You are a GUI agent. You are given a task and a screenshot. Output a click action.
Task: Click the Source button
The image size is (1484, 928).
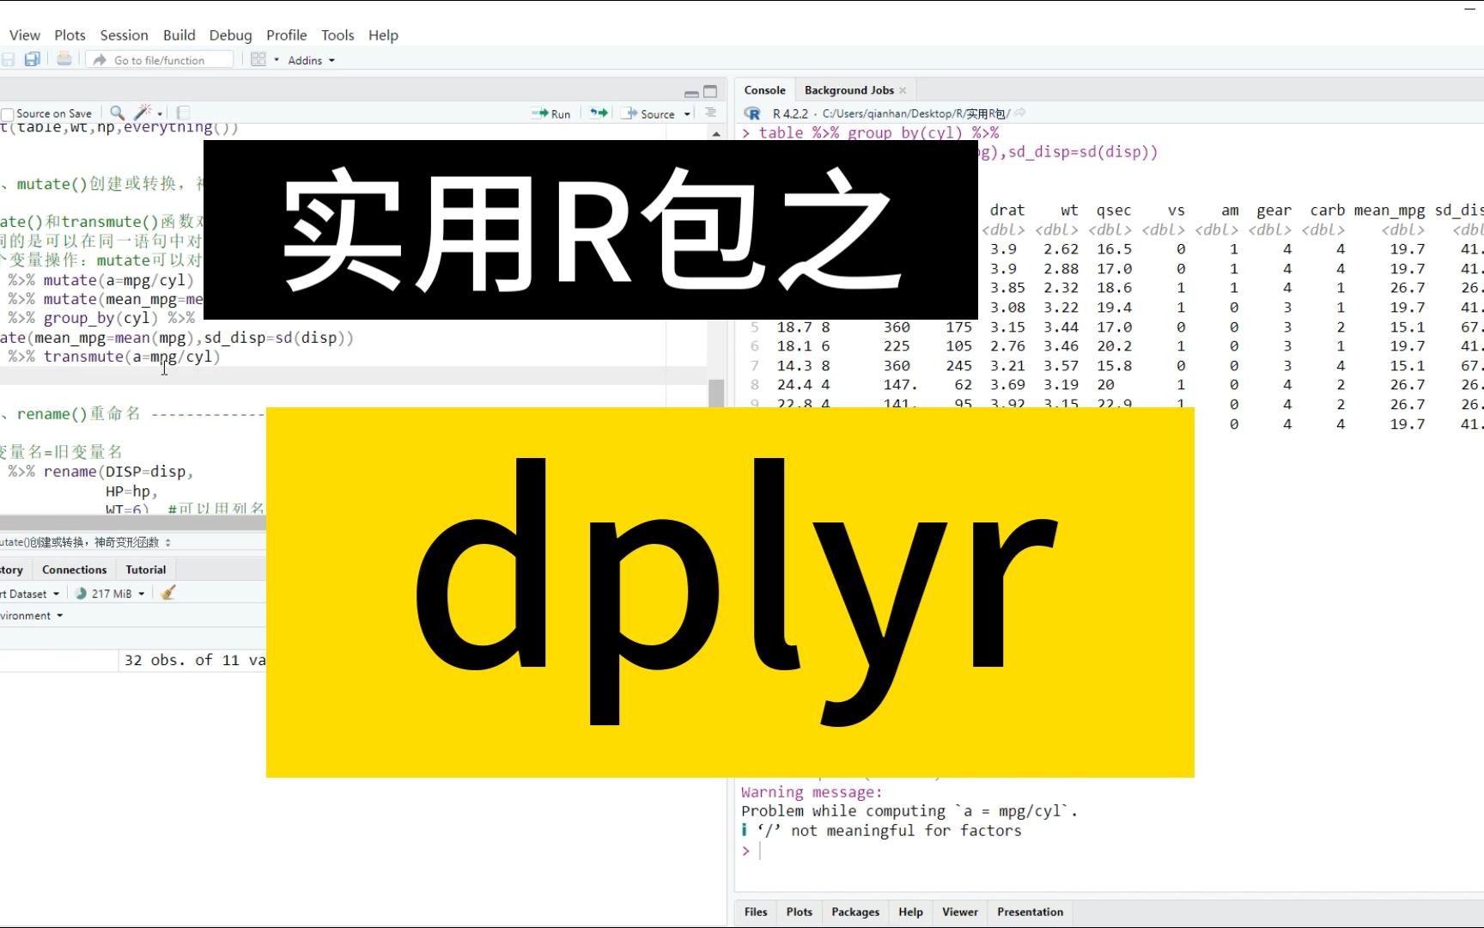[648, 113]
